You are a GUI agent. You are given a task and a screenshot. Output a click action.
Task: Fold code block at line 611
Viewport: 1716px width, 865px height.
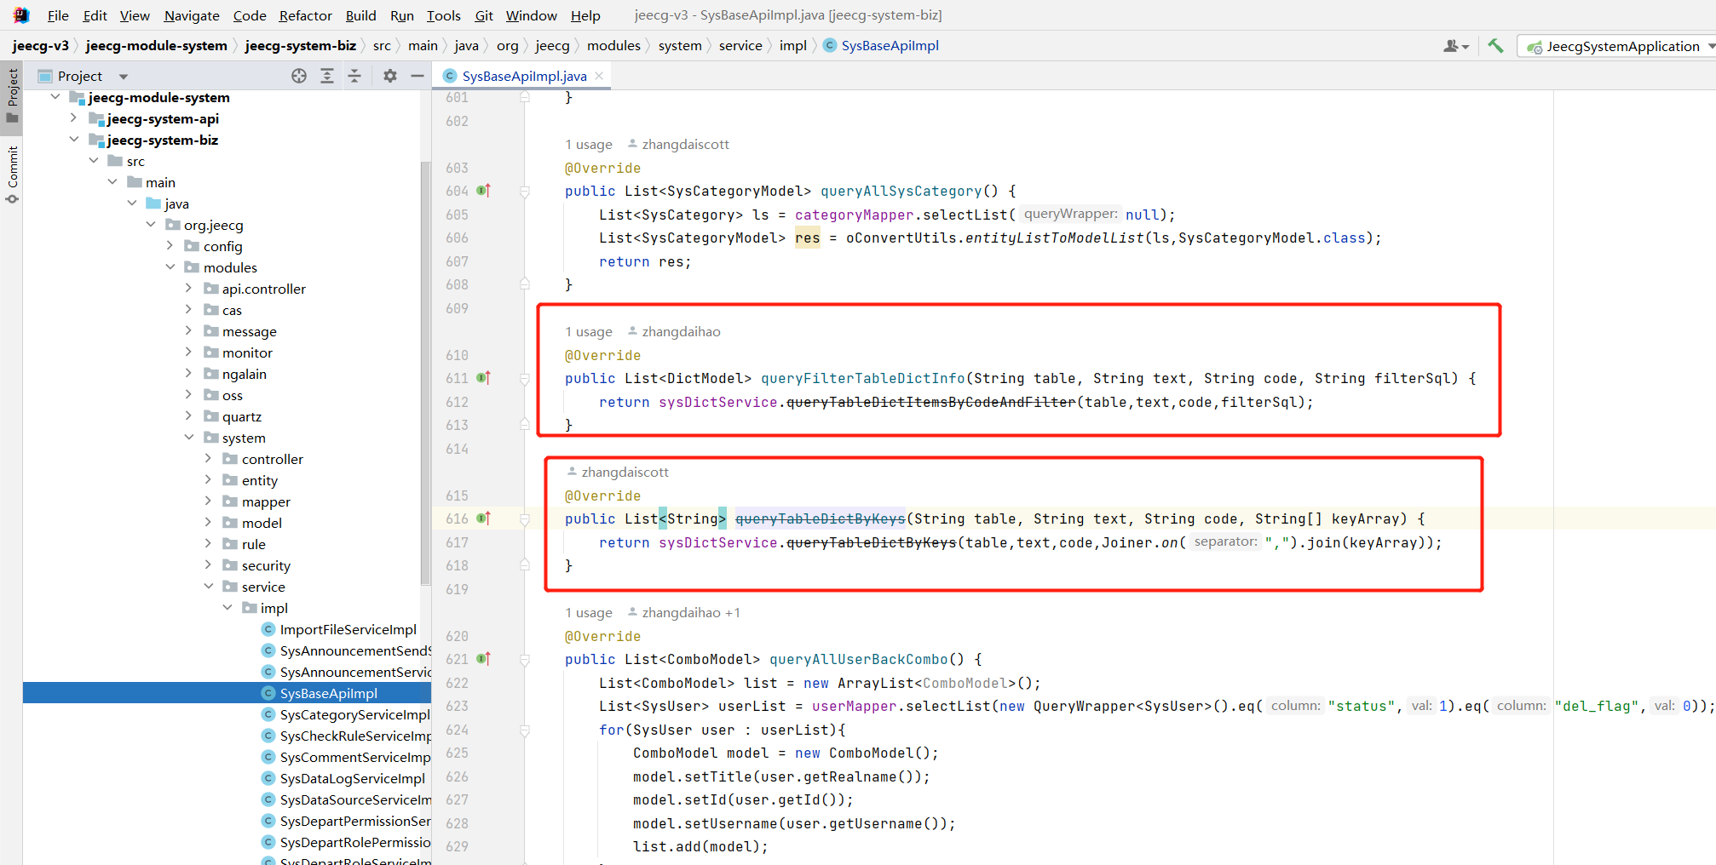pos(525,379)
